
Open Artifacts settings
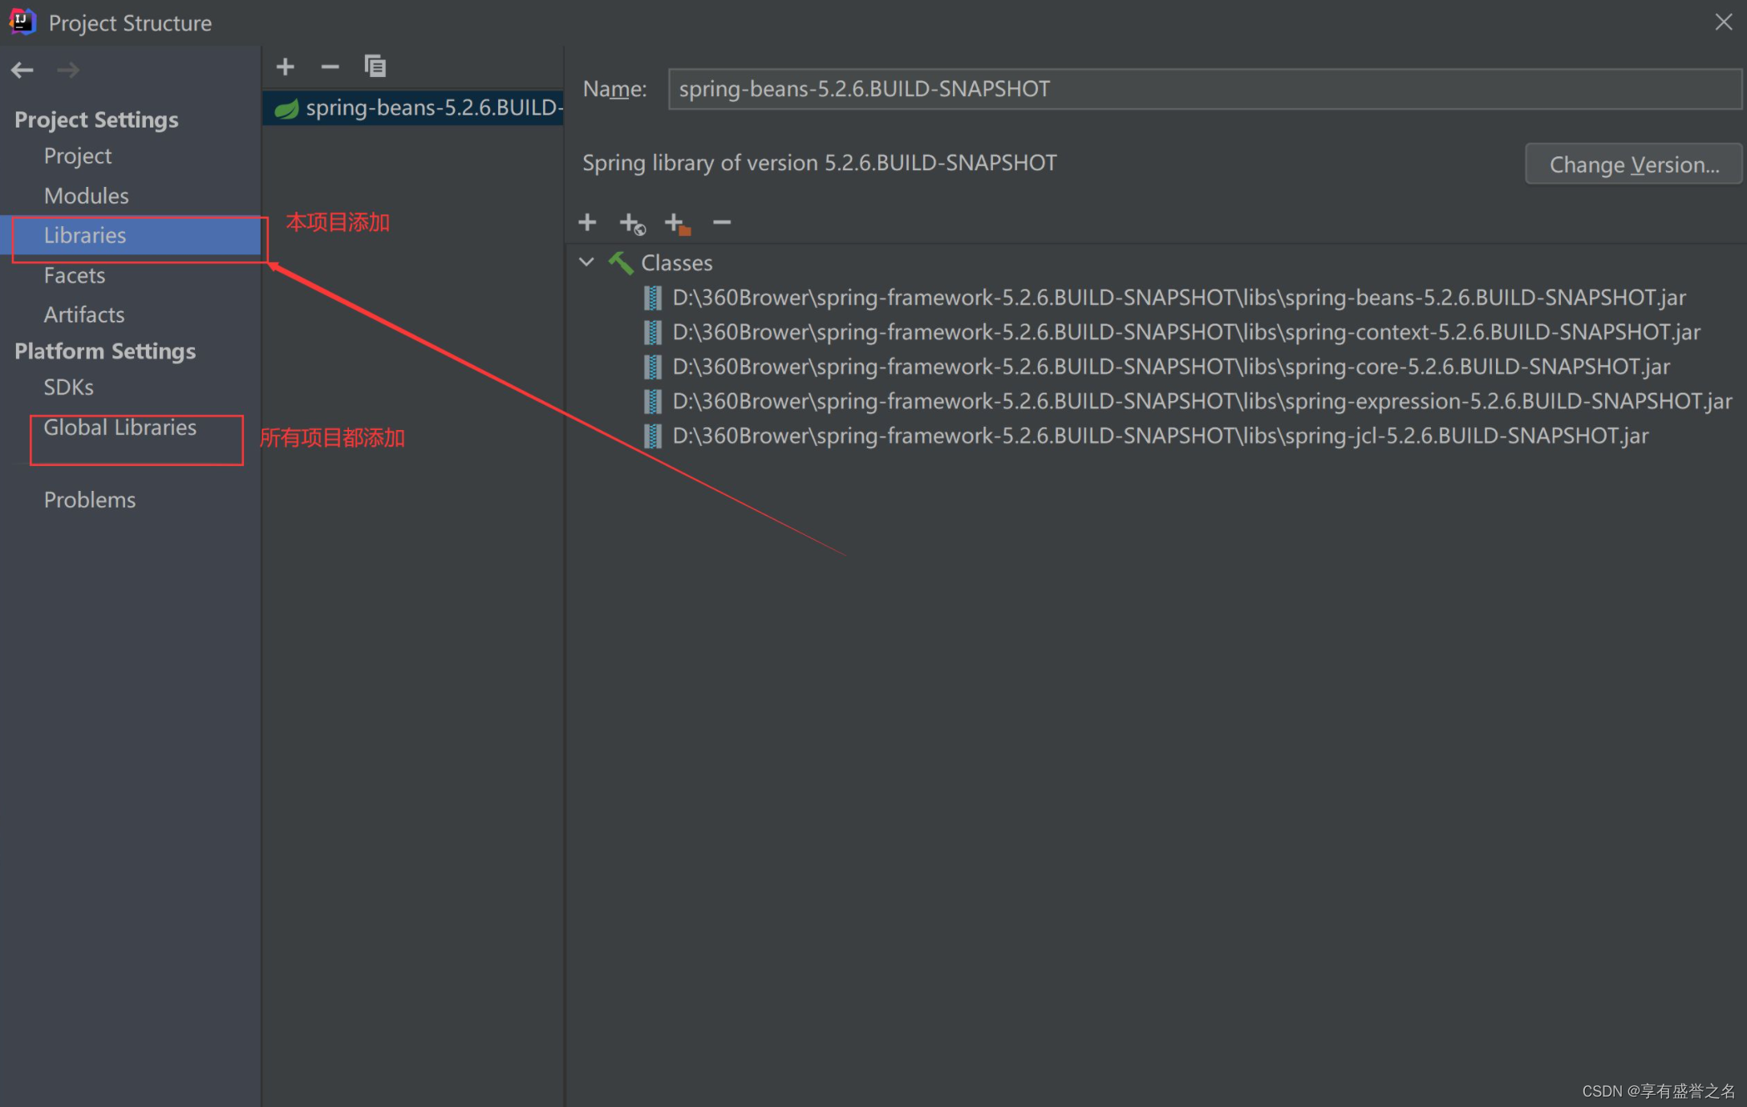(x=83, y=314)
